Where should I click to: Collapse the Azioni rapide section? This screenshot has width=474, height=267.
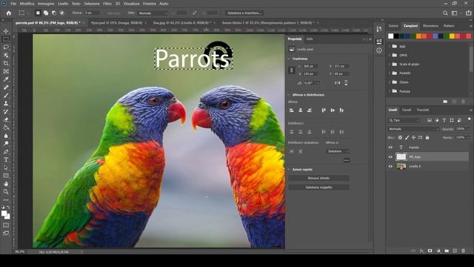tap(289, 170)
